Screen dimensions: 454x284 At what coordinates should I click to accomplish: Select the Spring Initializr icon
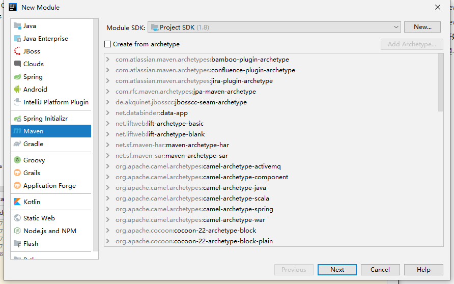(17, 119)
